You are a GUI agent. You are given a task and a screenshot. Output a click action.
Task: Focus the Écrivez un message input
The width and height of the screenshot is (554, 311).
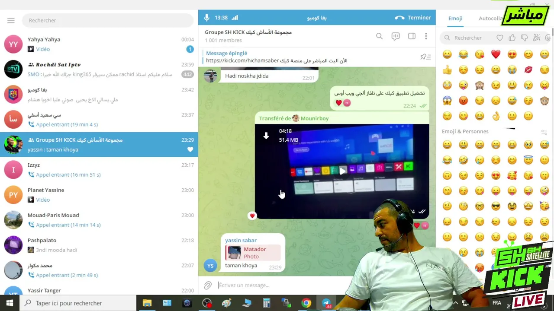coord(281,285)
